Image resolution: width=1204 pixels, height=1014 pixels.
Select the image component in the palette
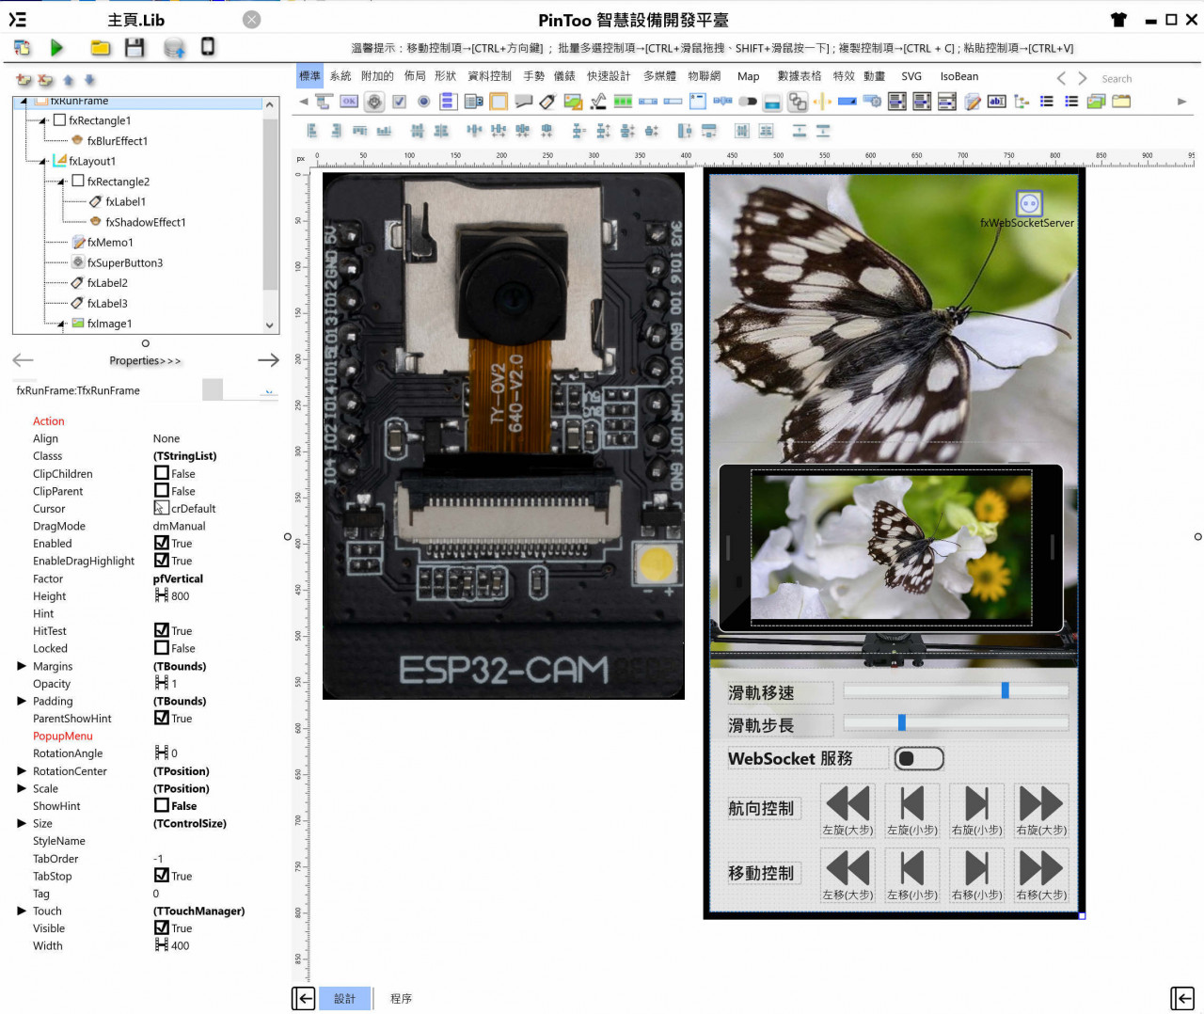point(573,102)
